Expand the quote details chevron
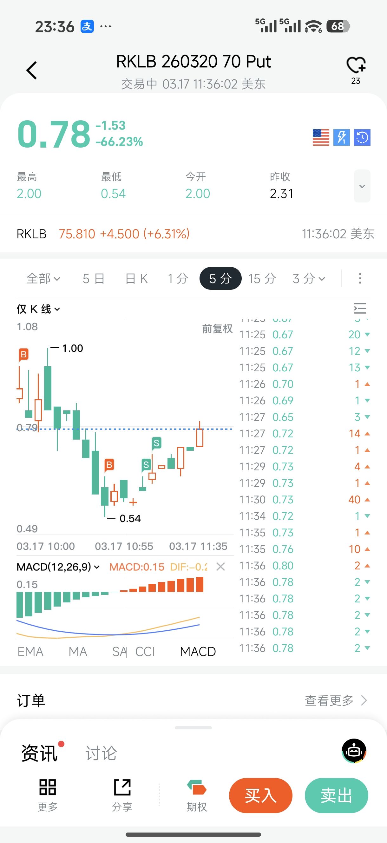This screenshot has height=843, width=387. (362, 186)
